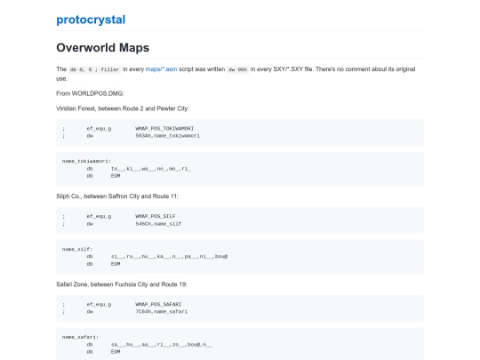
Task: Select the 'db 0, 0 ; filler' inline code
Action: [x=94, y=69]
